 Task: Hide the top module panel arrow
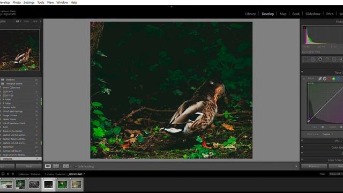(171, 7)
